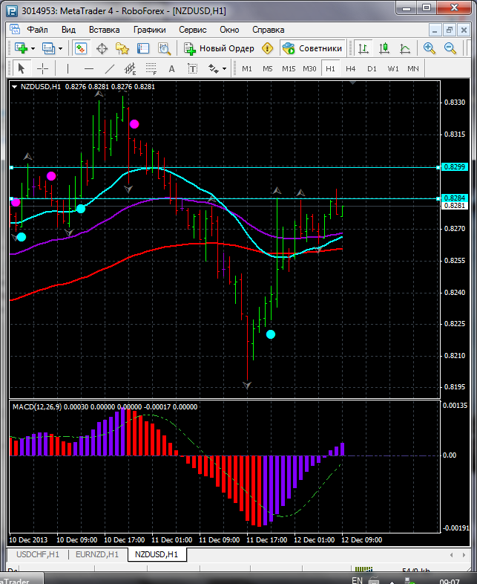
Task: Click the yellow diamond alert icon
Action: [267, 48]
